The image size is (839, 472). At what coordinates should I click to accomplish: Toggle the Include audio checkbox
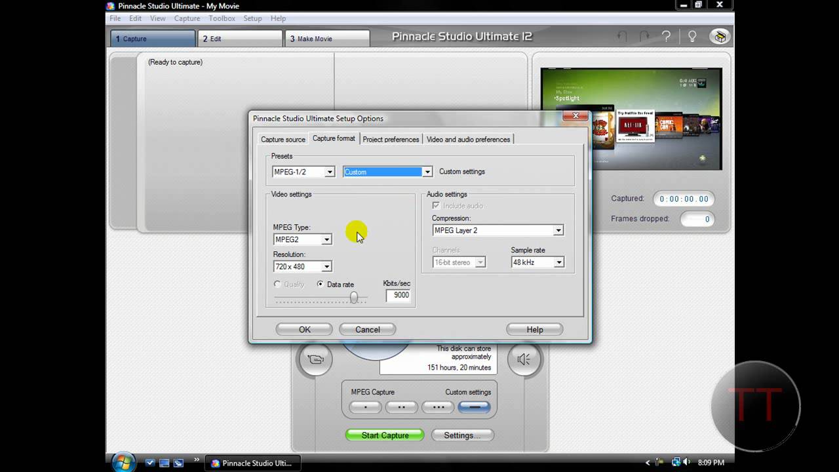[x=436, y=206]
